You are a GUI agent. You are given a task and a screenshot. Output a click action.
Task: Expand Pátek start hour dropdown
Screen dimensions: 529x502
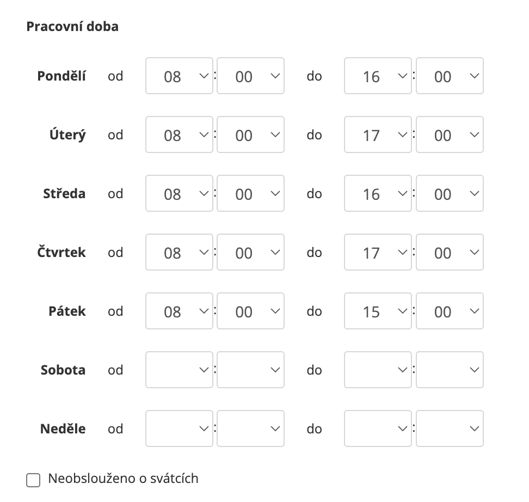179,311
